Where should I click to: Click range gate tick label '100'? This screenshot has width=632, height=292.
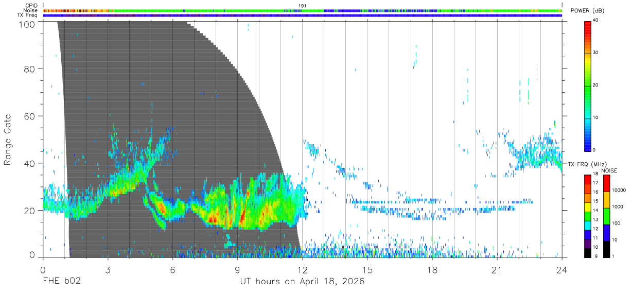point(26,24)
